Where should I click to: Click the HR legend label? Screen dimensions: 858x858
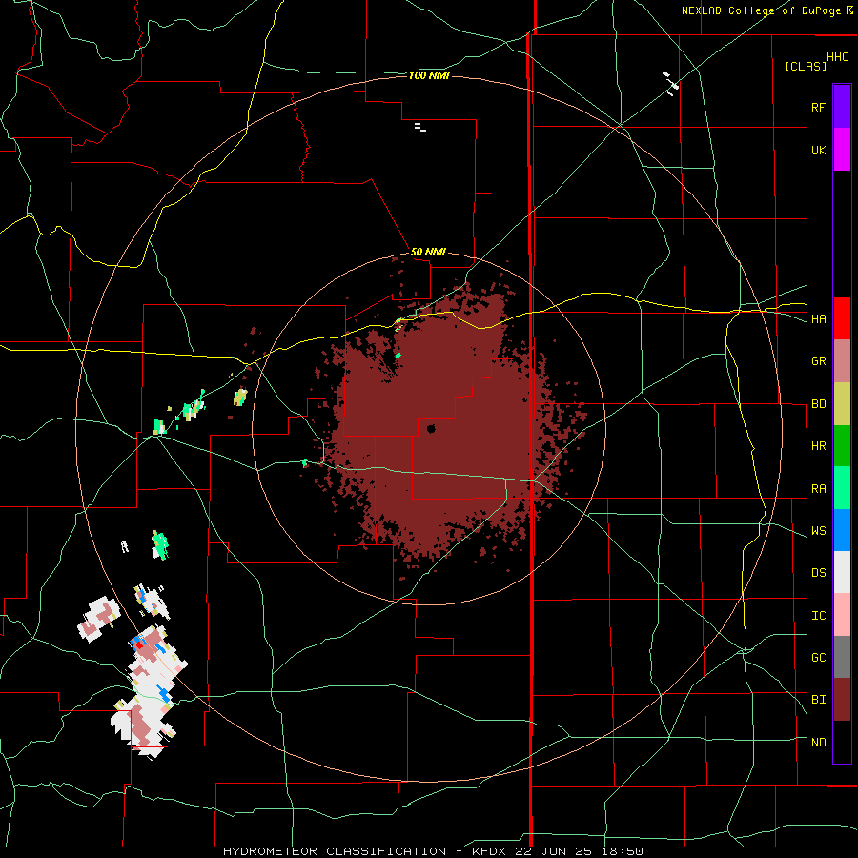(x=818, y=446)
